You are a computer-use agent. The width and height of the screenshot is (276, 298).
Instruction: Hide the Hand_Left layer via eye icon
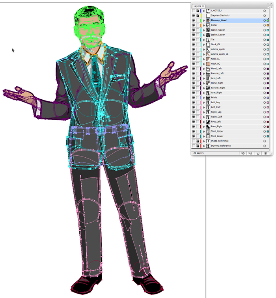[194, 69]
